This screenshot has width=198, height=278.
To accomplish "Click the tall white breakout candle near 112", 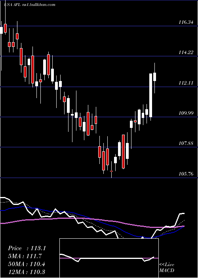I will click(x=151, y=95).
